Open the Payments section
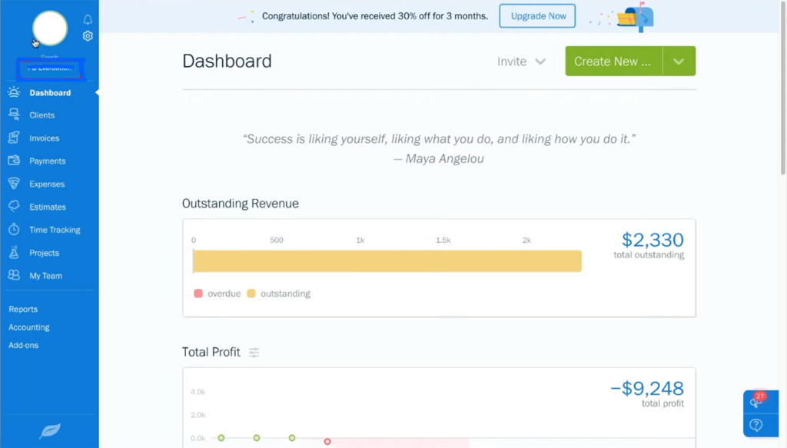This screenshot has width=787, height=448. [x=46, y=161]
